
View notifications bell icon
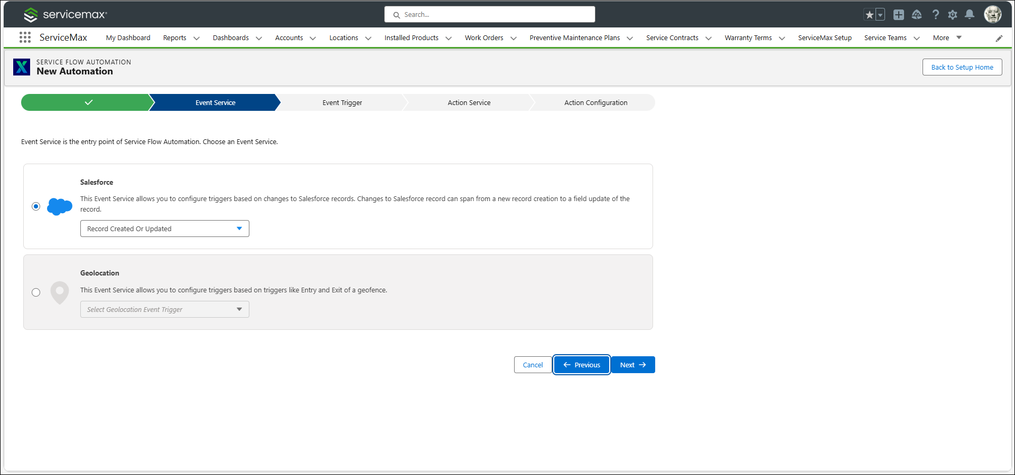point(970,15)
